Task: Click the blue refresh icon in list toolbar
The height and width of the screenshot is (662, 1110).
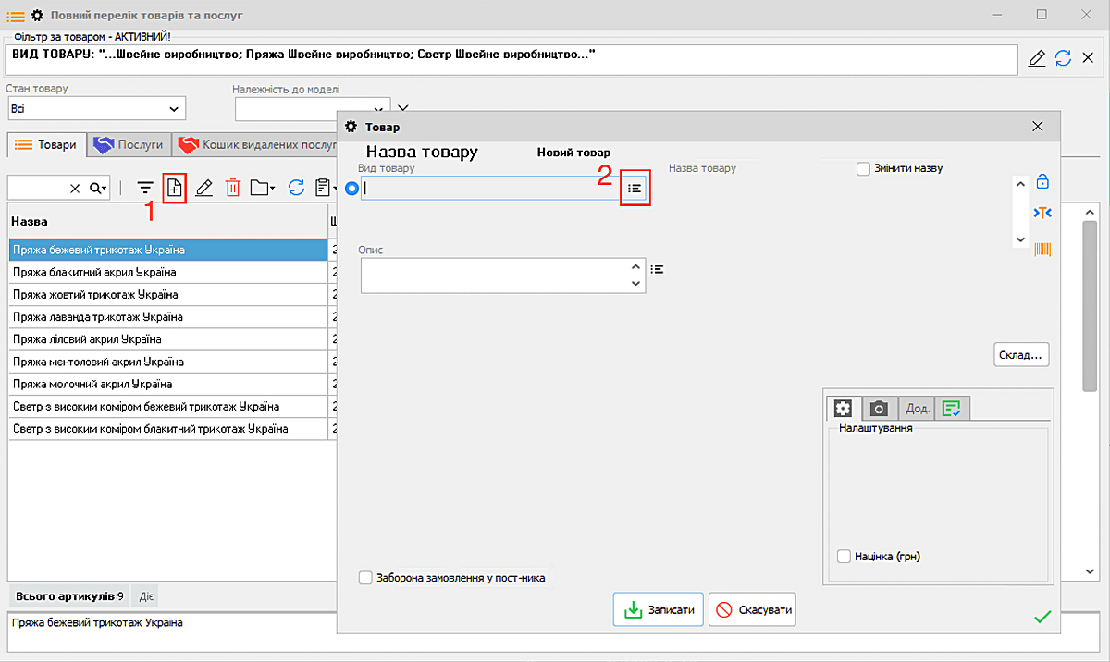Action: coord(296,188)
